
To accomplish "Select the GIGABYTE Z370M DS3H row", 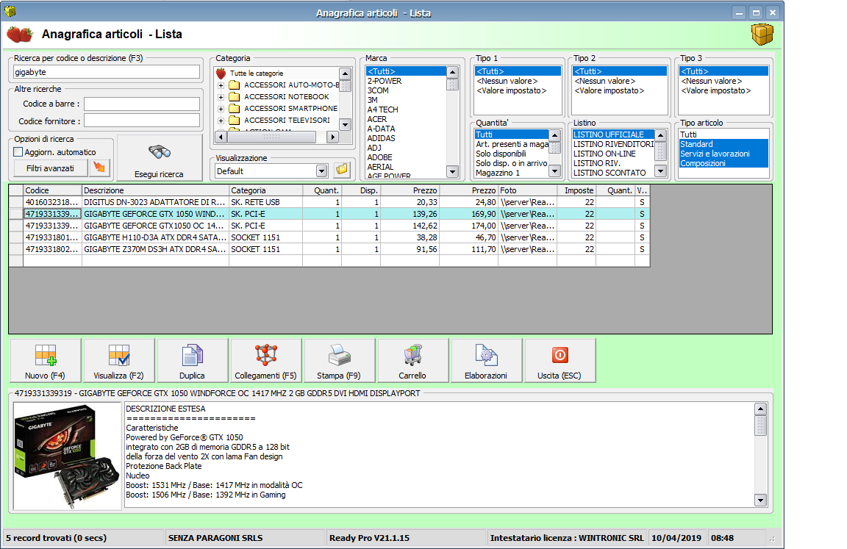I will tap(329, 249).
